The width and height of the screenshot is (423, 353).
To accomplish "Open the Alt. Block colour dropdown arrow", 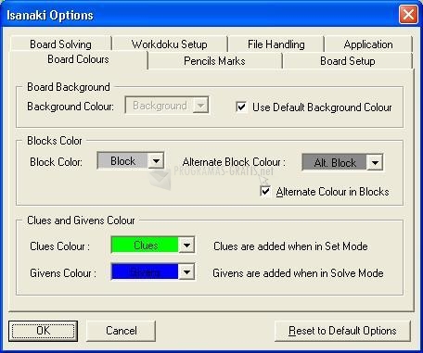I will pos(375,162).
